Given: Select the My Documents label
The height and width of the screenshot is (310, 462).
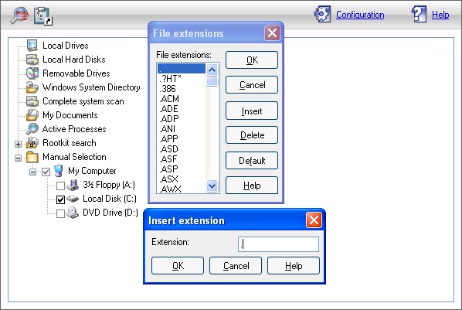Looking at the screenshot, I should pyautogui.click(x=70, y=115).
